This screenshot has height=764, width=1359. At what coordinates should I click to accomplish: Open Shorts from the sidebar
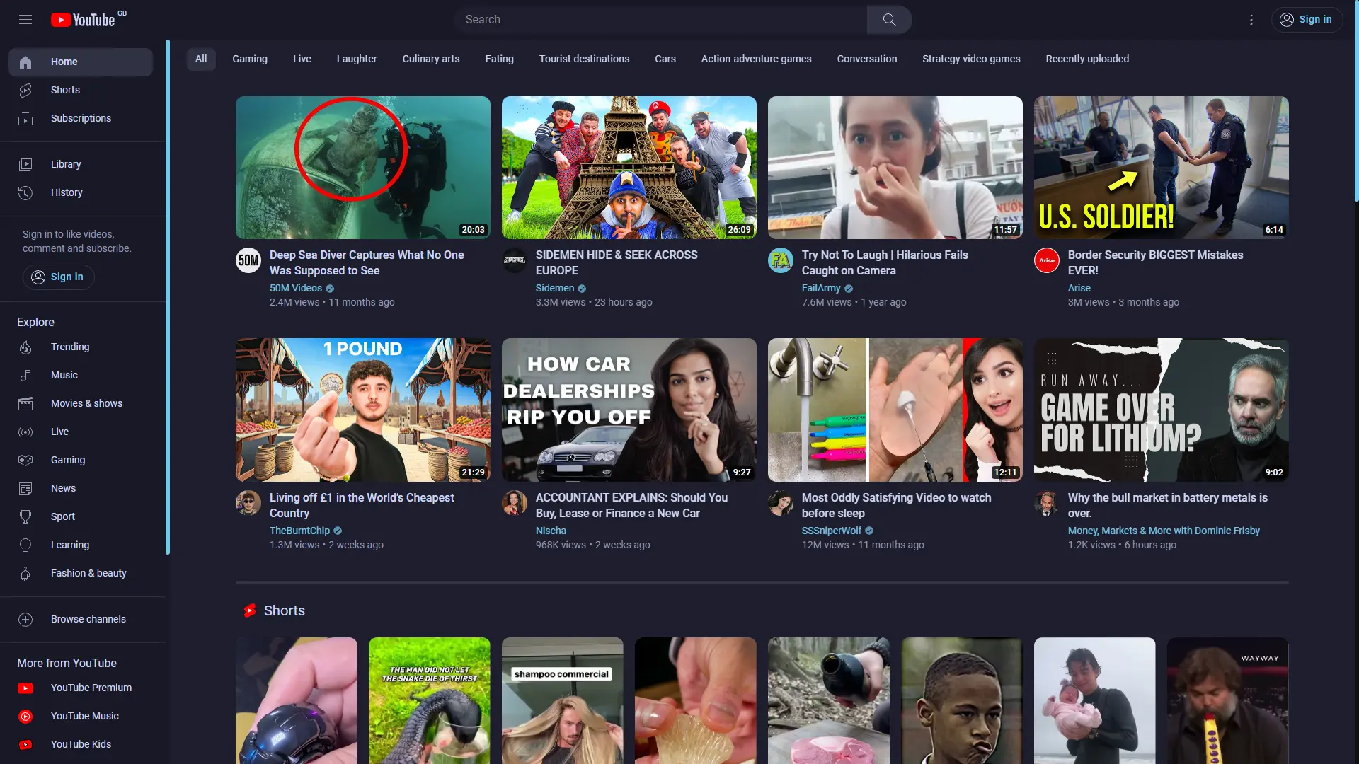pos(65,90)
